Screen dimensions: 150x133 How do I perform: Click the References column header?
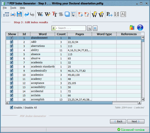pos(129,34)
